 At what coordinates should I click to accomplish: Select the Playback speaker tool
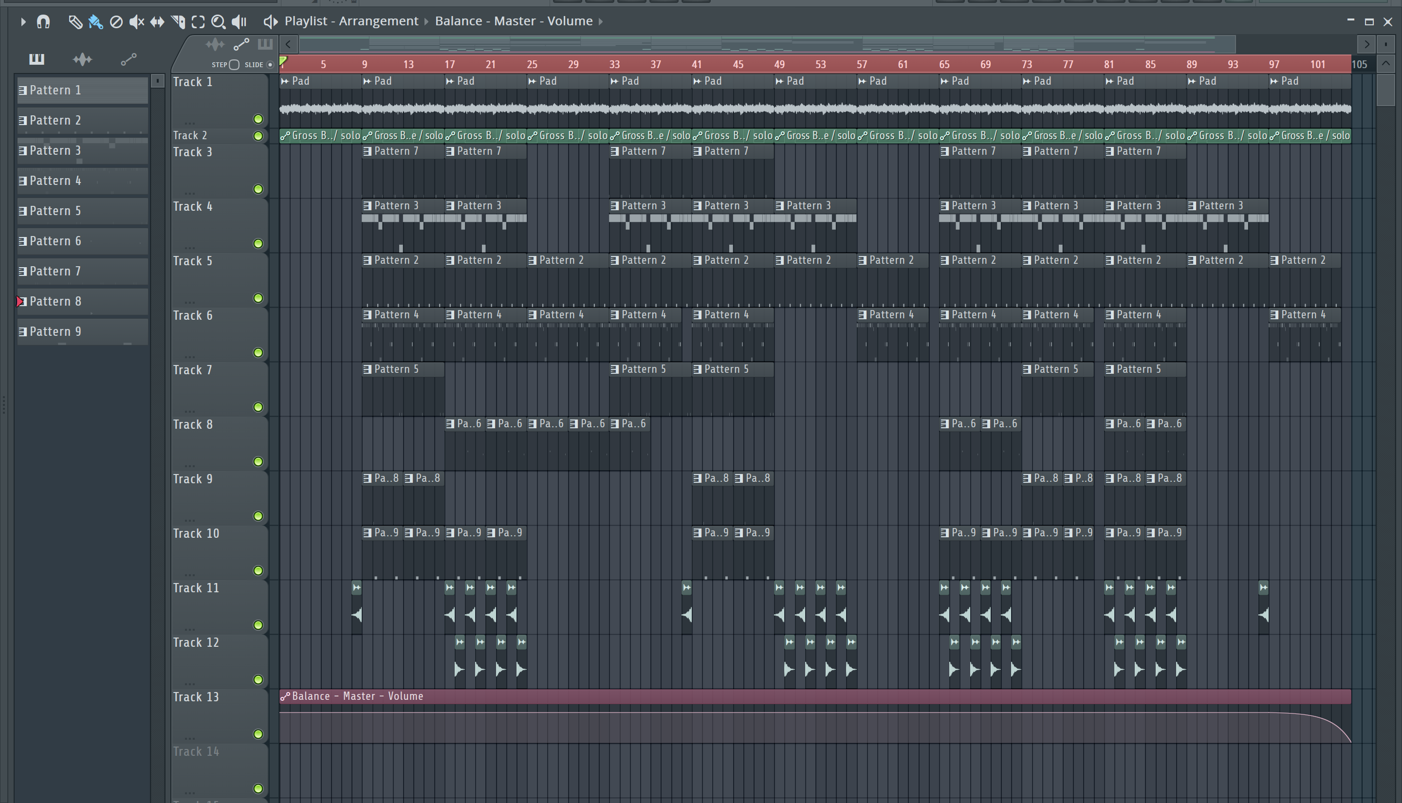[239, 21]
